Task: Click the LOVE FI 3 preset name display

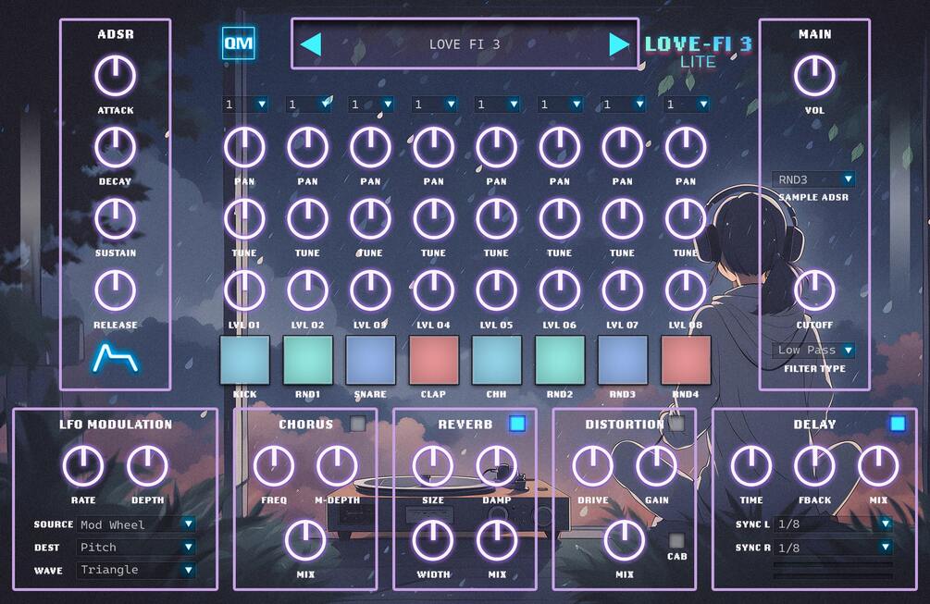Action: (465, 44)
